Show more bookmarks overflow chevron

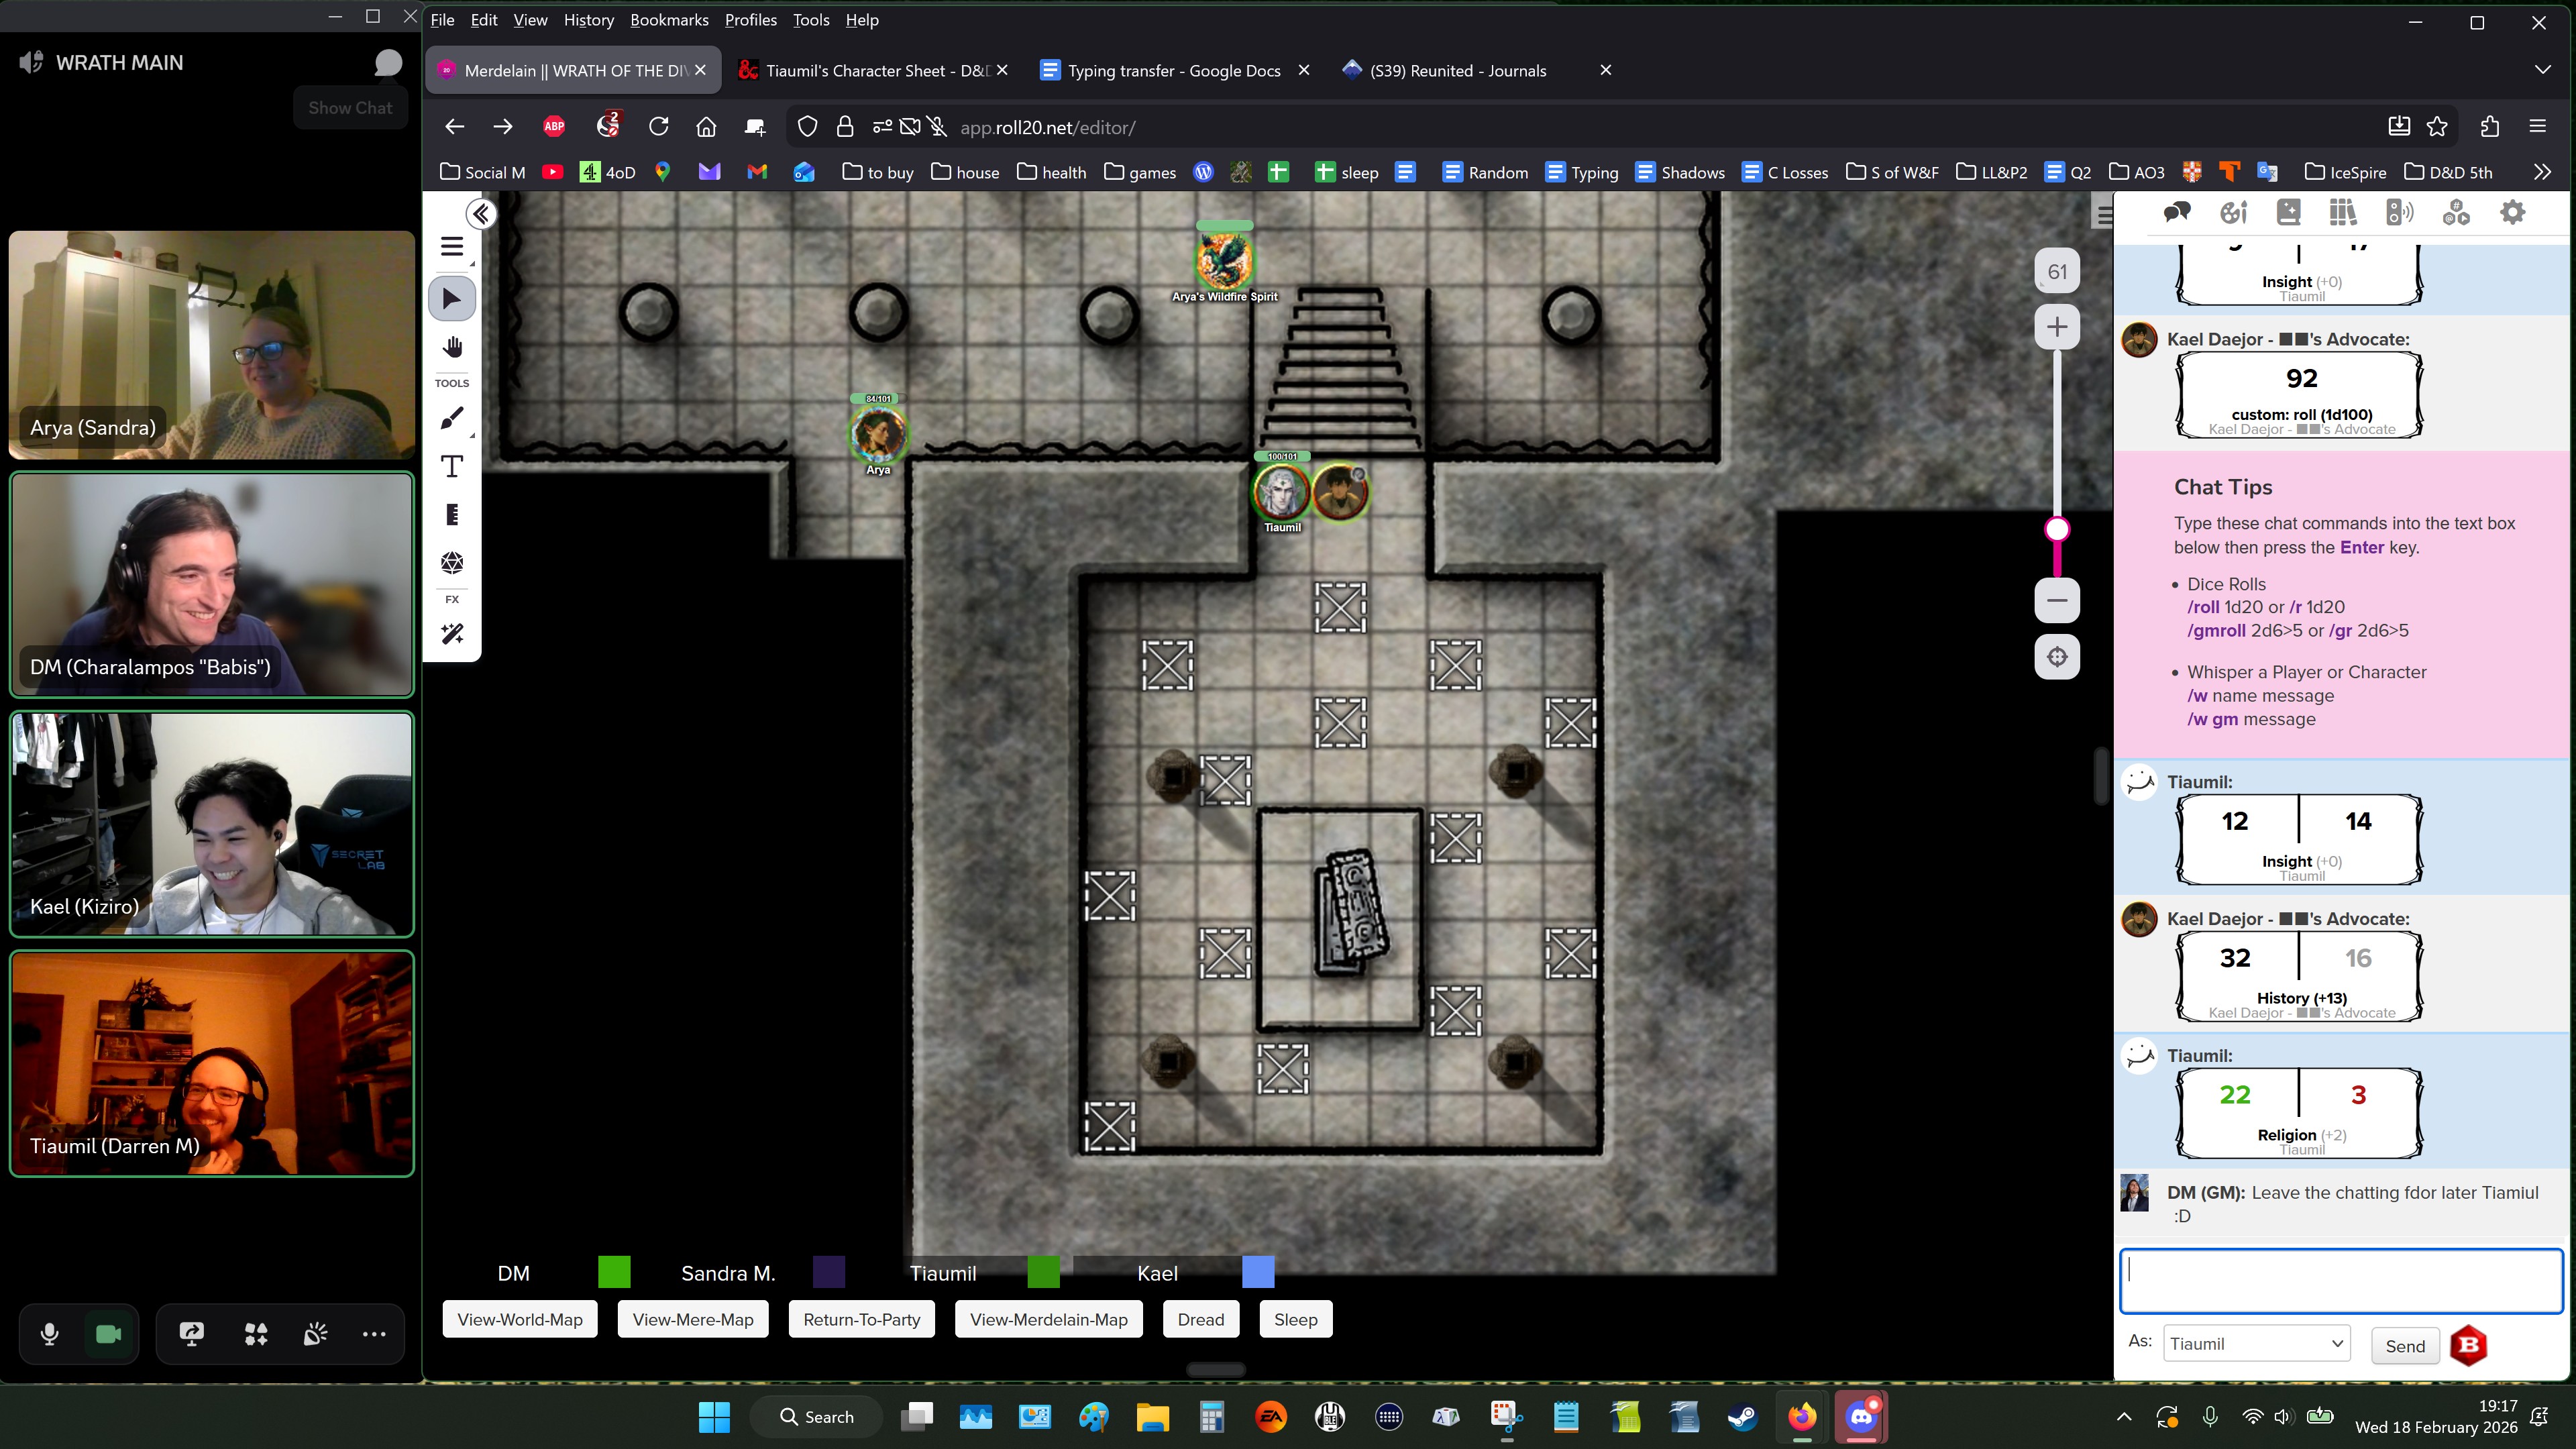coord(2542,172)
